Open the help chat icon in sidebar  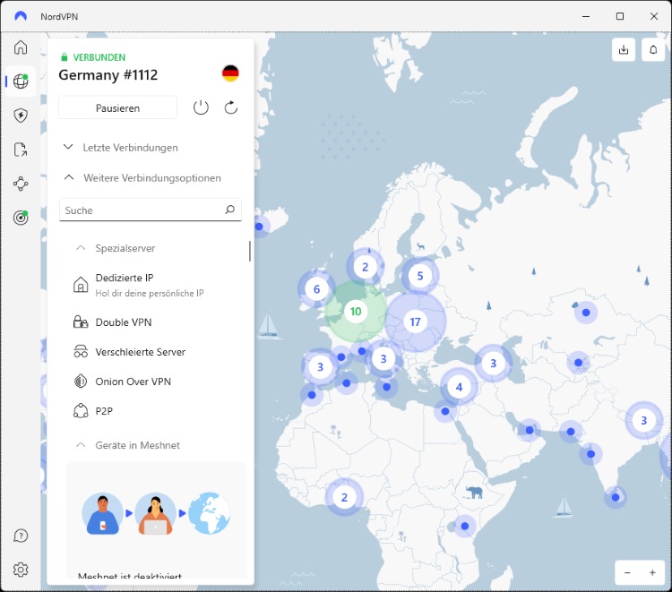21,536
